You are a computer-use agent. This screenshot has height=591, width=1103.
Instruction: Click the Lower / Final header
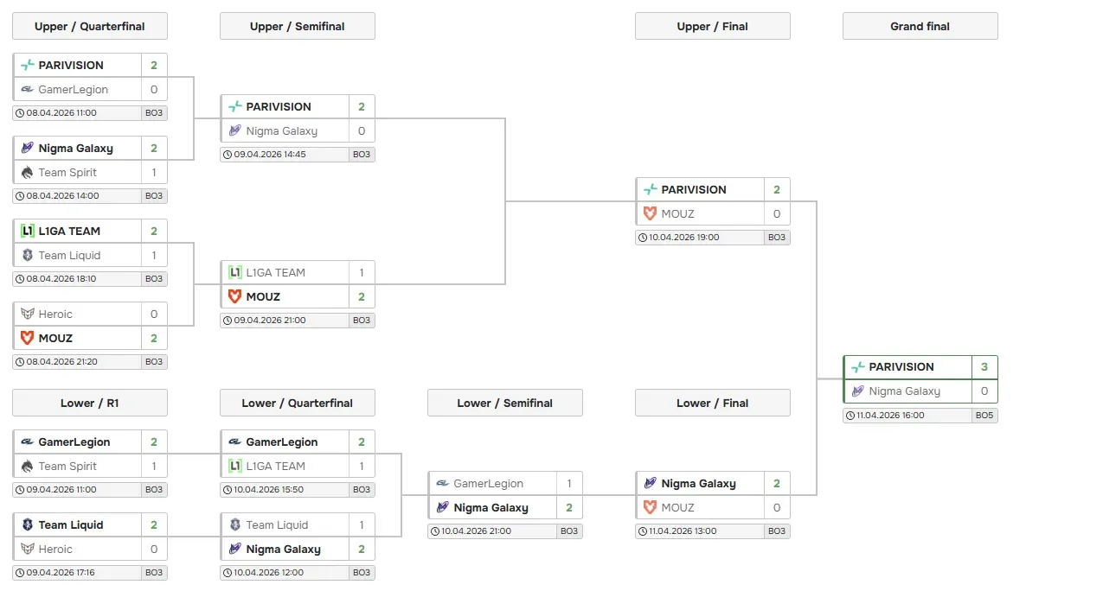[712, 402]
